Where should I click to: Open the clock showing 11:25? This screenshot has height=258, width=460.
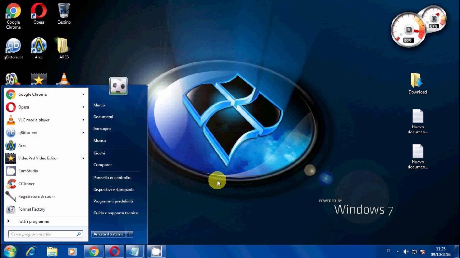pyautogui.click(x=441, y=252)
